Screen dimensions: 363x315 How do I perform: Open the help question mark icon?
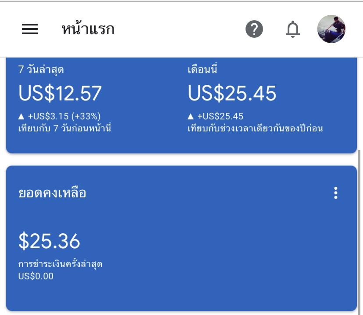pyautogui.click(x=254, y=29)
